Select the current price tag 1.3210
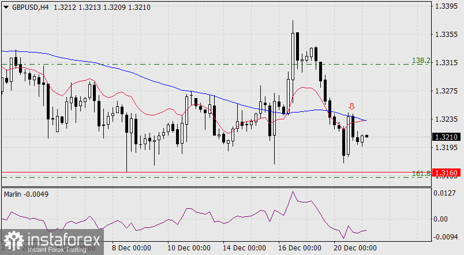This screenshot has width=464, height=255. pos(446,137)
